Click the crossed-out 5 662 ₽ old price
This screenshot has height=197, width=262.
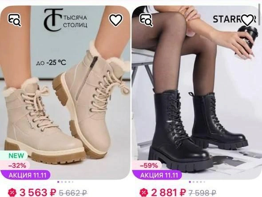(73, 193)
